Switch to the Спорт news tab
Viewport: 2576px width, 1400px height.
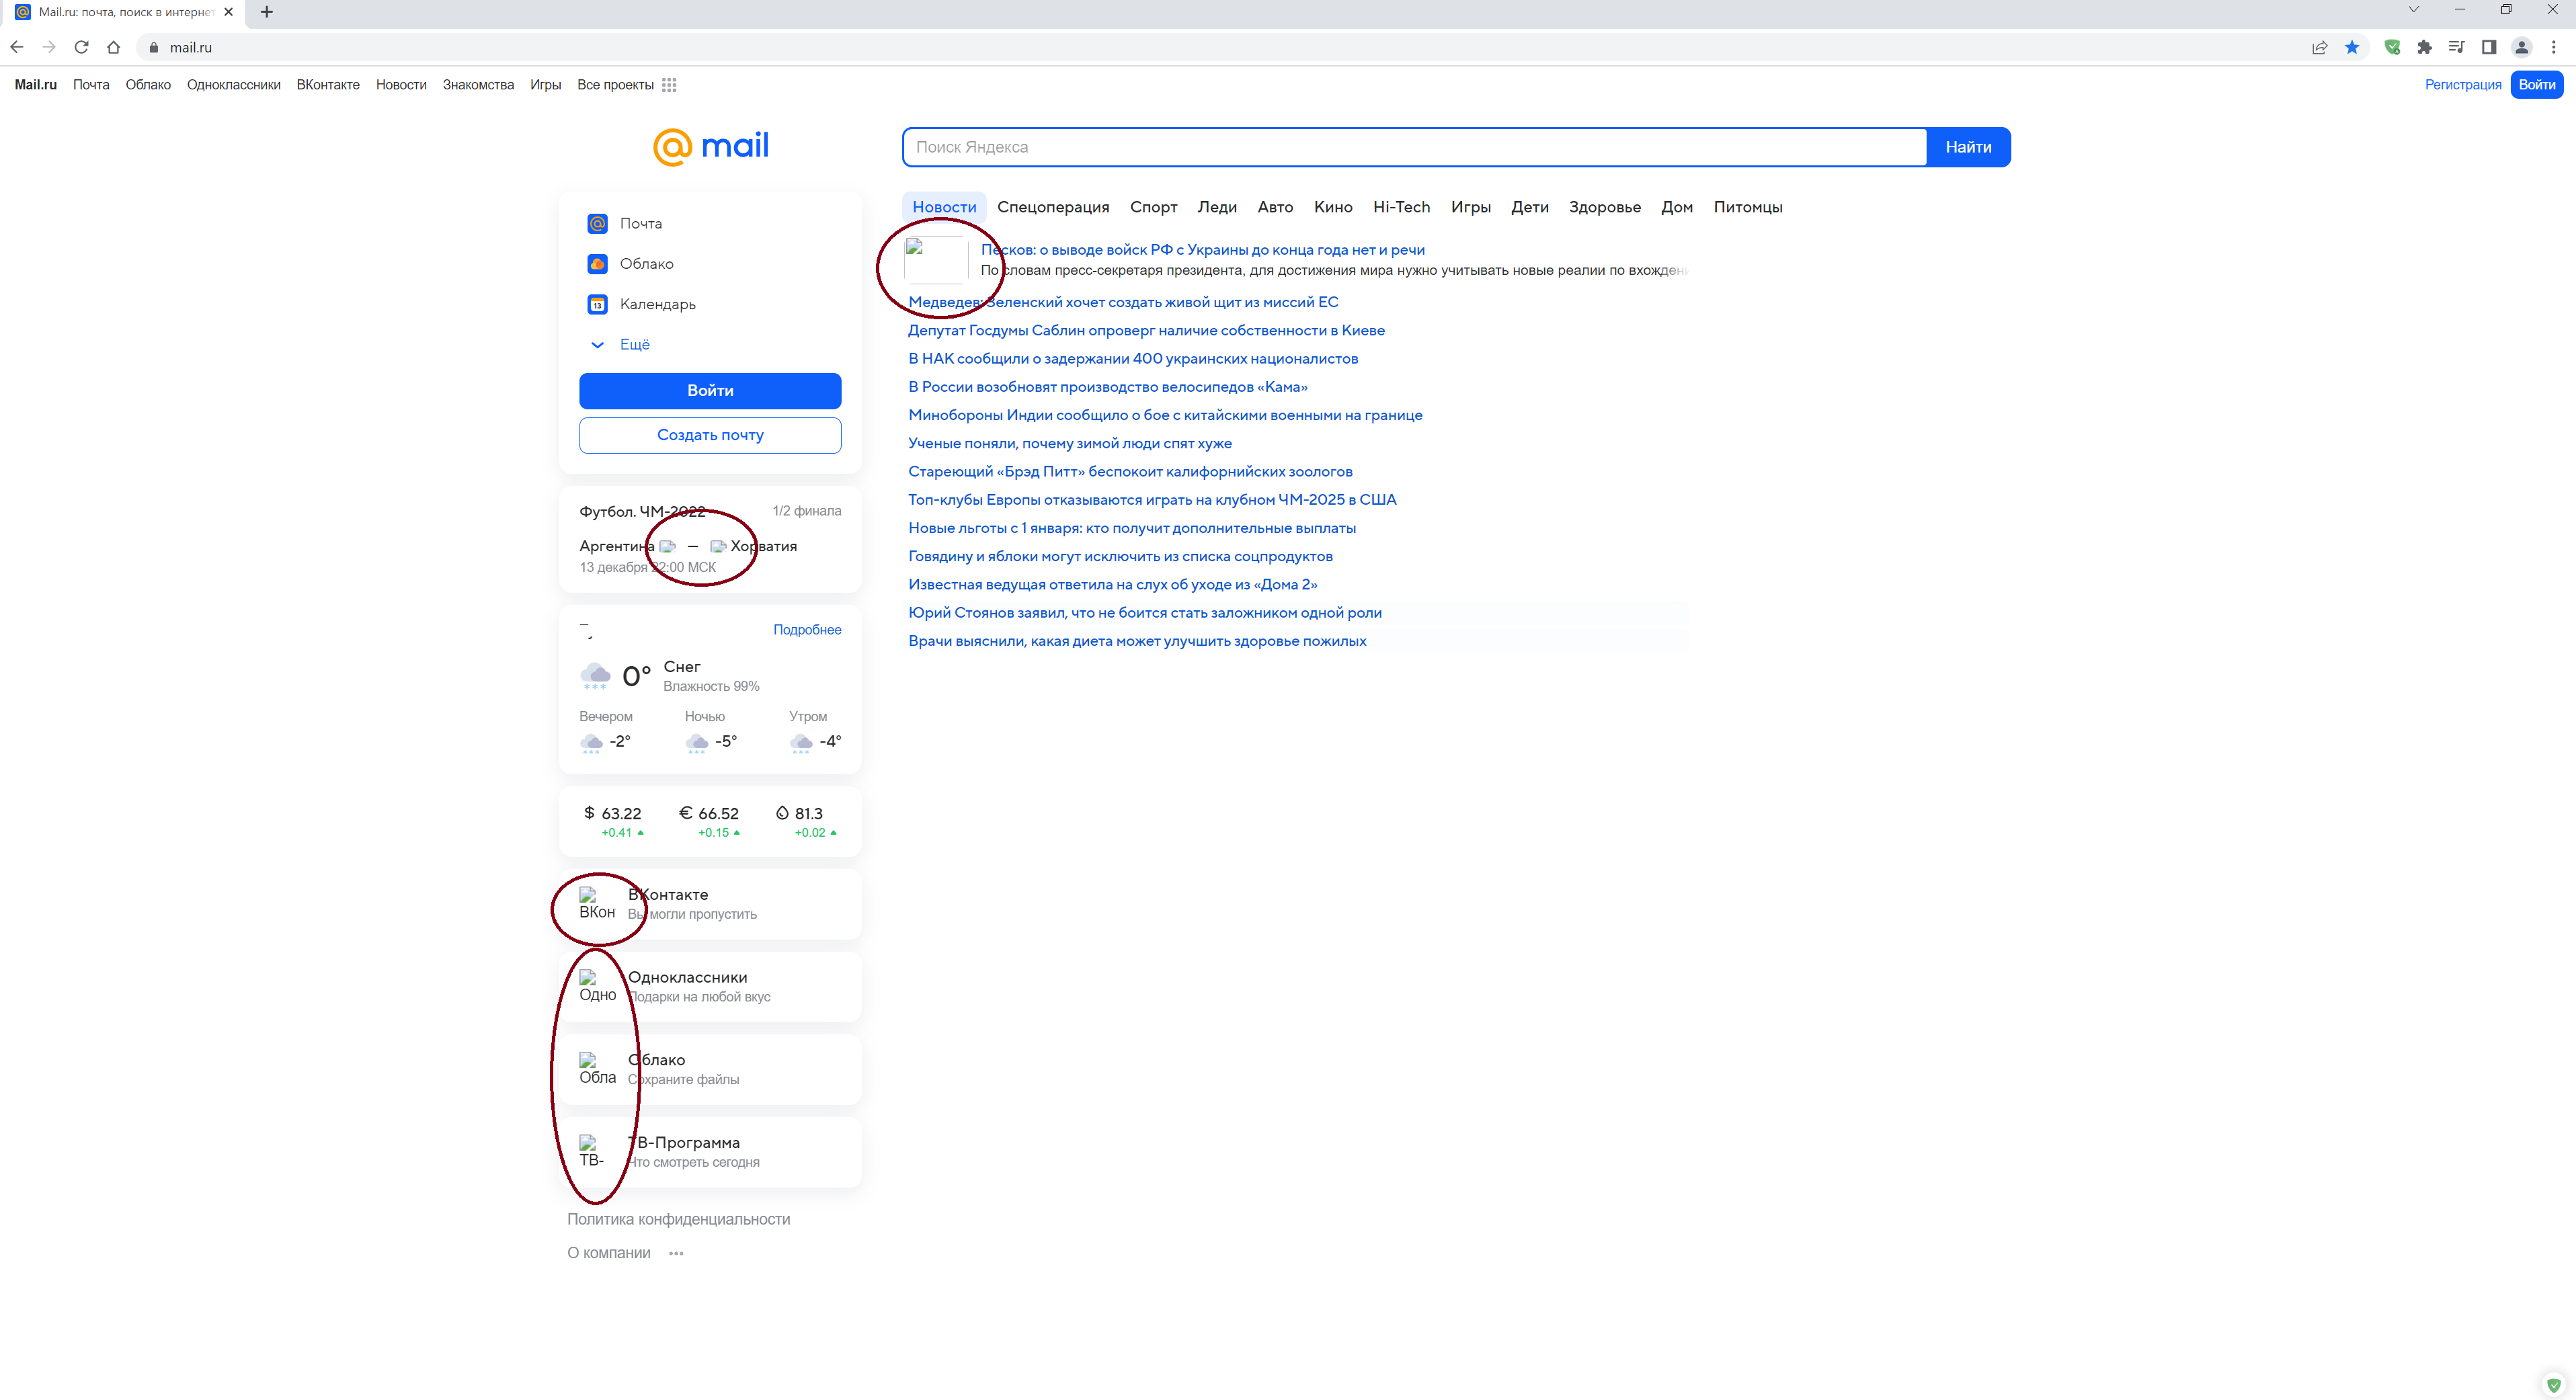click(x=1153, y=207)
